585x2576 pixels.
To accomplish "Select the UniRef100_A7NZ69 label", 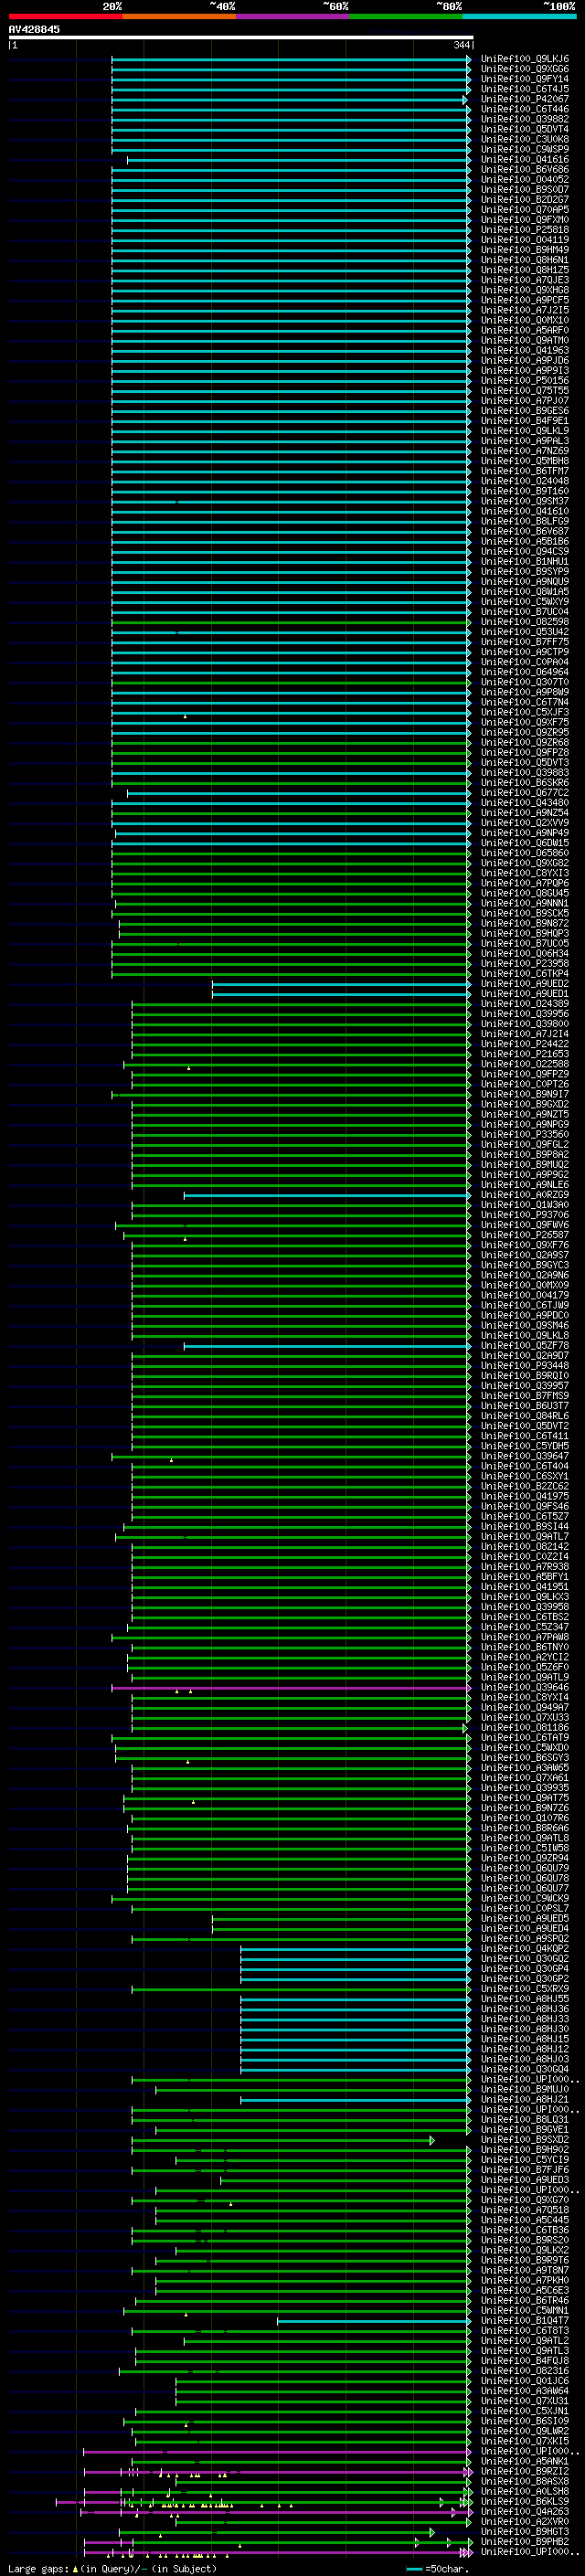I will tap(524, 451).
